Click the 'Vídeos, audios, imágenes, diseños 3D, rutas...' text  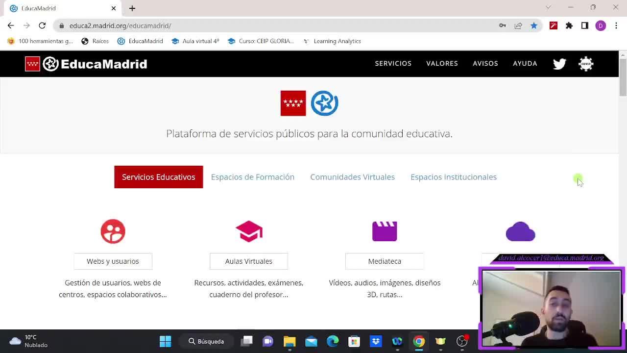coord(385,289)
